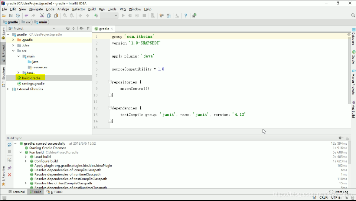Open the TODO tool window
Viewport: 356px width, 201px height.
coord(55,192)
